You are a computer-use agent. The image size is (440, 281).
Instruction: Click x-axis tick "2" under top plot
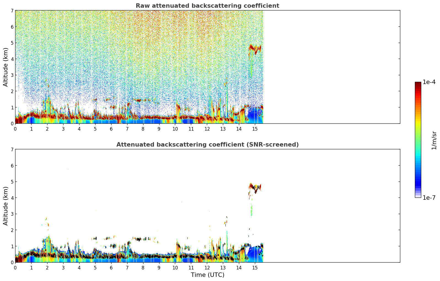click(47, 129)
